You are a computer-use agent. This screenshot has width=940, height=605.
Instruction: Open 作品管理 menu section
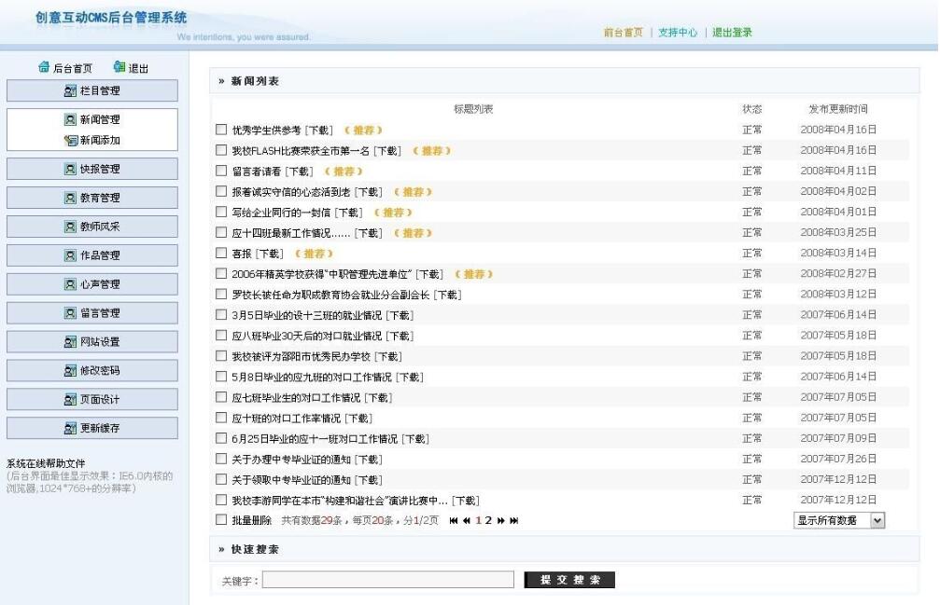click(92, 255)
